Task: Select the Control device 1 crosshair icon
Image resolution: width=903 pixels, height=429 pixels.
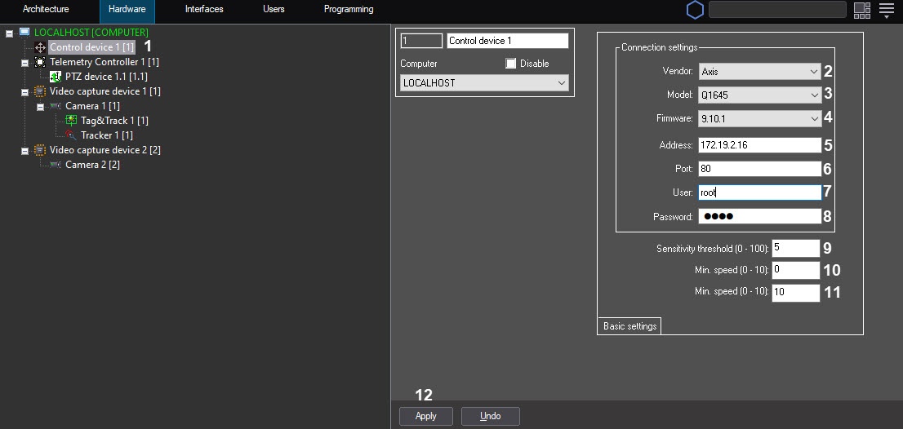Action: pyautogui.click(x=40, y=47)
